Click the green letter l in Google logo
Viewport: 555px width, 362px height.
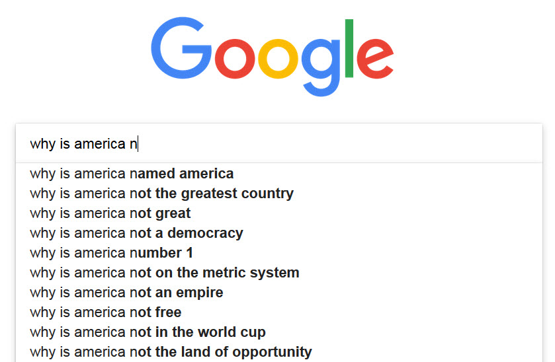point(349,48)
